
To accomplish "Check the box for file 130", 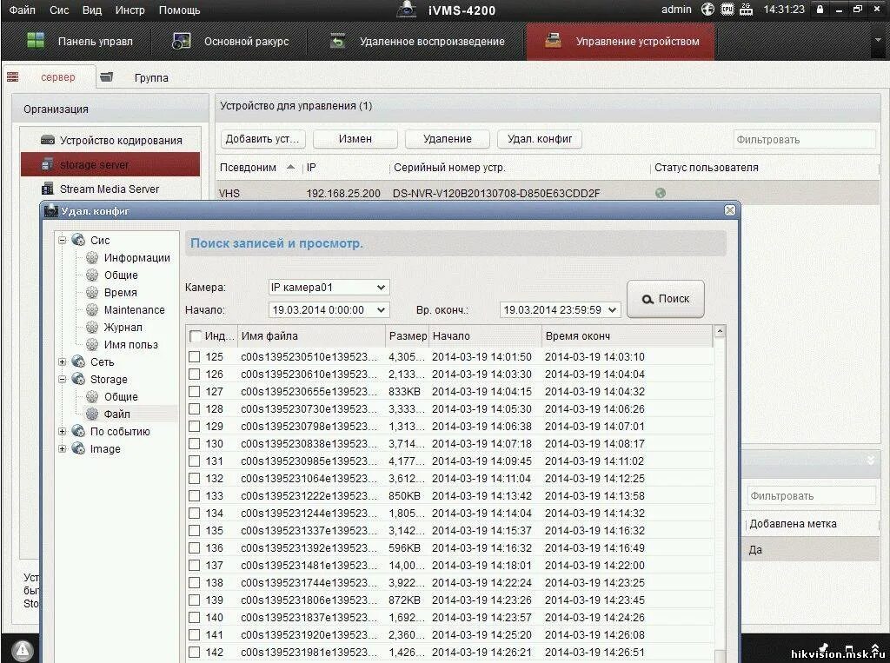I will [194, 443].
